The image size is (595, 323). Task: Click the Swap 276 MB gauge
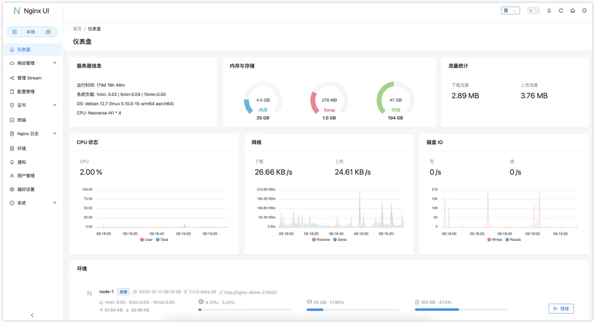click(x=329, y=100)
